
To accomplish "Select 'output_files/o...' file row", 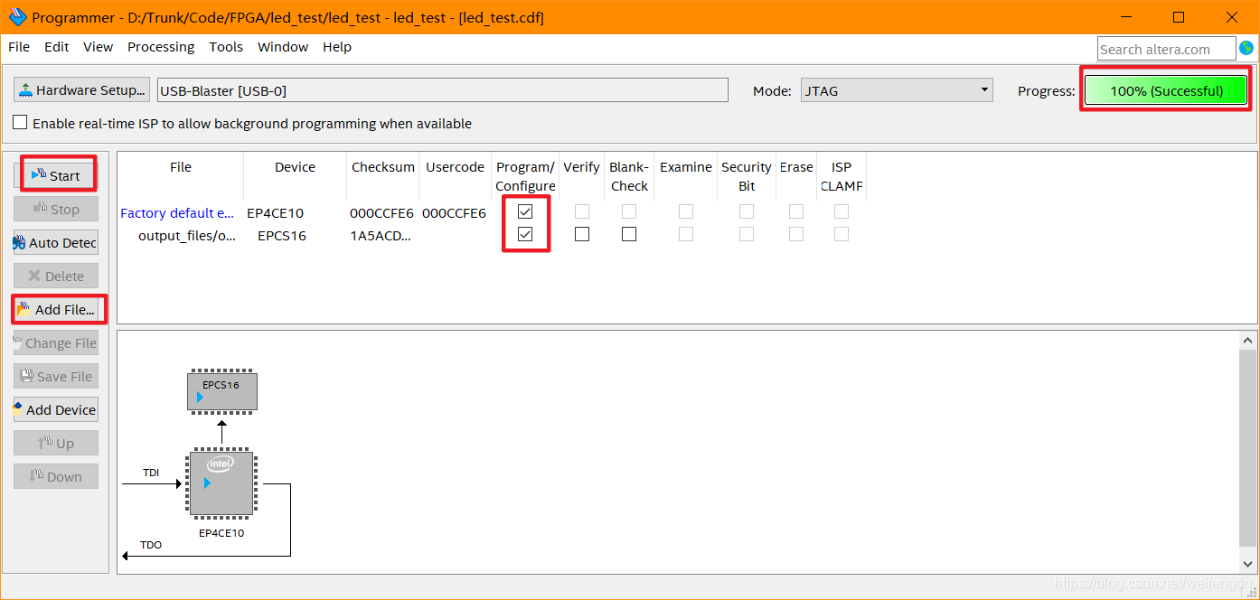I will point(186,236).
